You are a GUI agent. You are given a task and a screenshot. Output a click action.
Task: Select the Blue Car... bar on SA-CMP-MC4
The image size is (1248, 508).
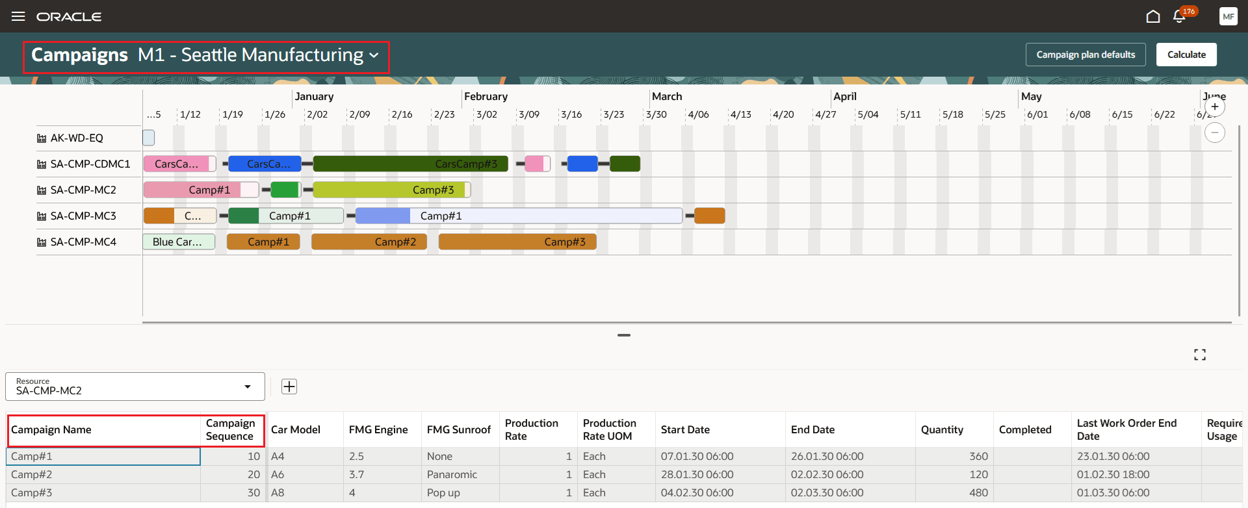coord(179,242)
